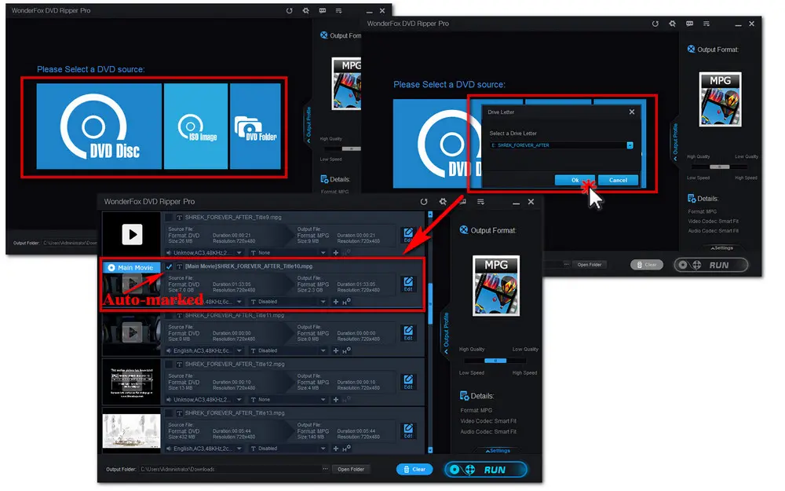This screenshot has height=491, width=785.
Task: Open the Edit icon for Title11
Action: coord(408,332)
